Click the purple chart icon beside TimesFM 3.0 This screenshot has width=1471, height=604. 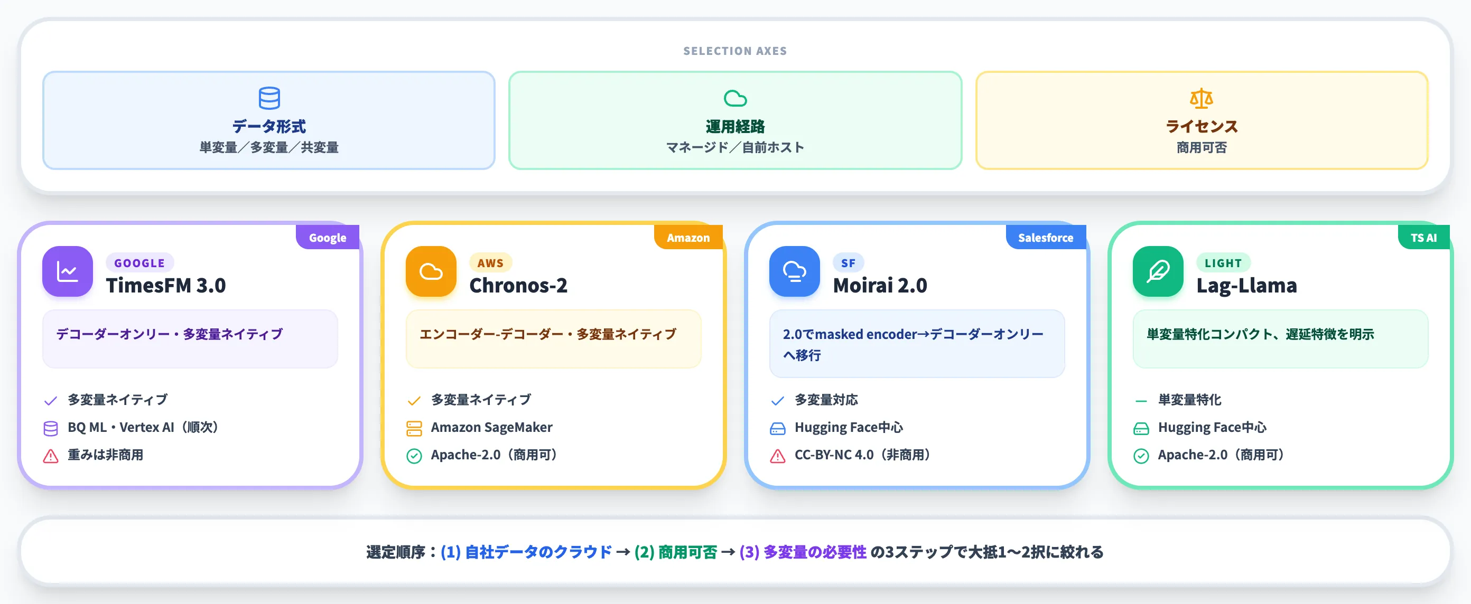point(68,271)
